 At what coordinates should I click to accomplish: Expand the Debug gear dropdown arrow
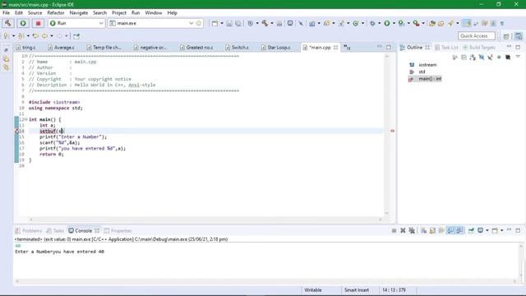pos(380,23)
